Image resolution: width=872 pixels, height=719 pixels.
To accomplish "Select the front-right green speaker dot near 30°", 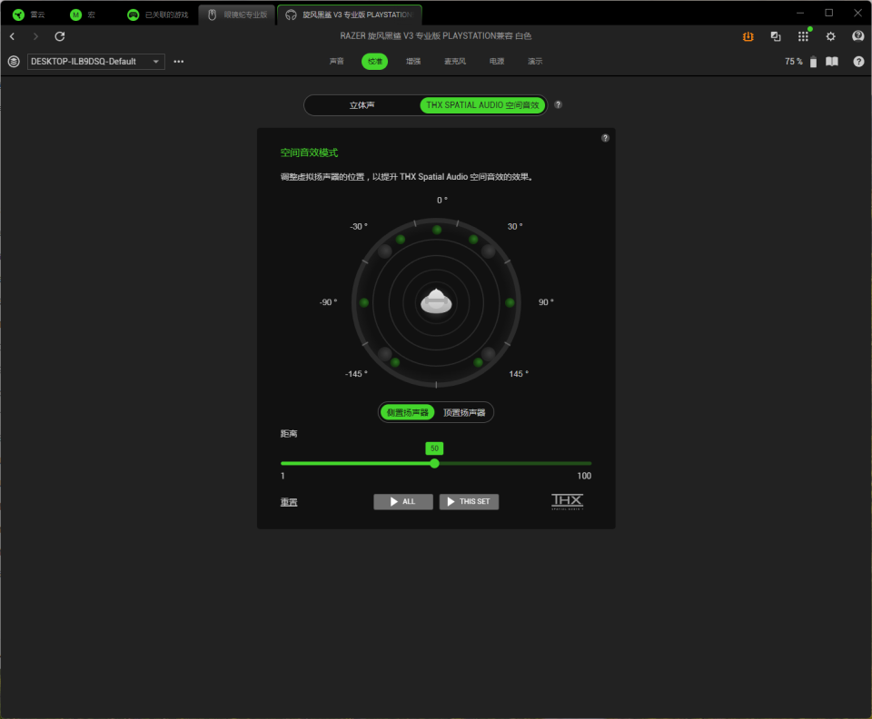I will pyautogui.click(x=473, y=239).
